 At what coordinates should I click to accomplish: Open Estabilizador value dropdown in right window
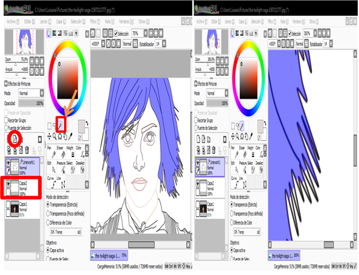(x=331, y=43)
